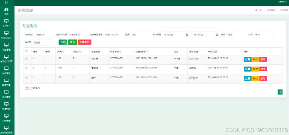Image resolution: width=289 pixels, height=135 pixels.
Task: Edit the room 101 visitor record
Action: (255, 79)
